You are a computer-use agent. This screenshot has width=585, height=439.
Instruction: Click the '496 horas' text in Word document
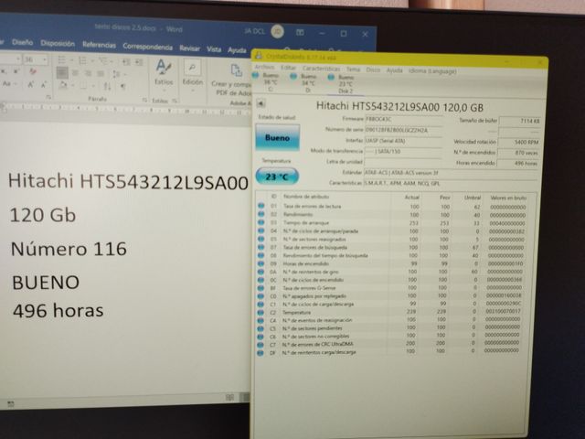(x=58, y=311)
